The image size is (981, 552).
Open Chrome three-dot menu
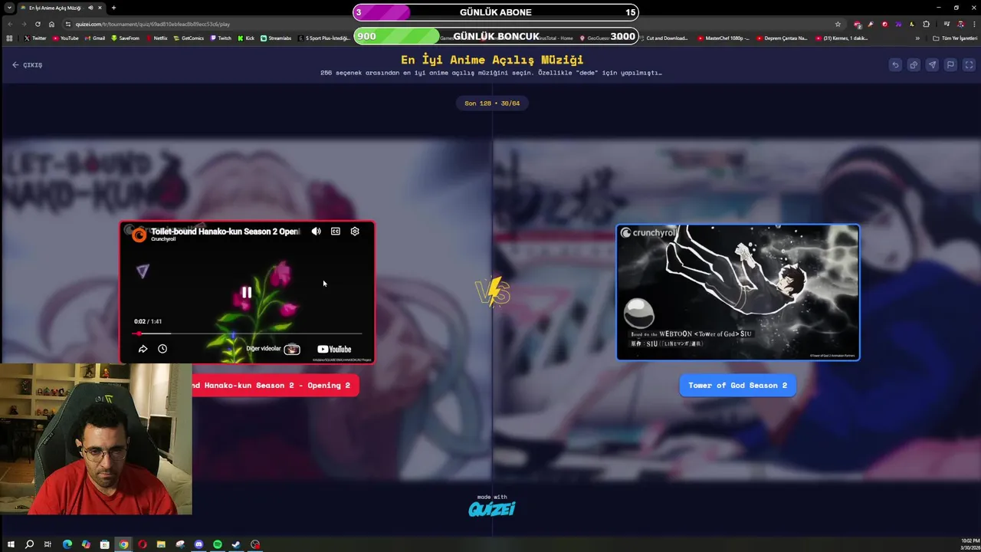(973, 24)
